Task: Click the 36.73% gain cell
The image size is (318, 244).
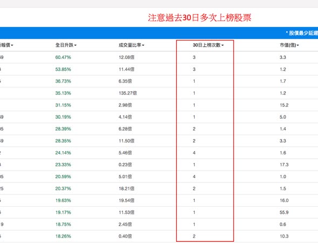Action: tap(63, 82)
